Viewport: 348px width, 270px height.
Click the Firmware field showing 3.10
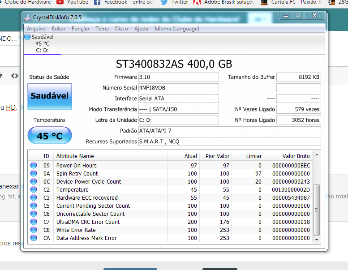[178, 77]
